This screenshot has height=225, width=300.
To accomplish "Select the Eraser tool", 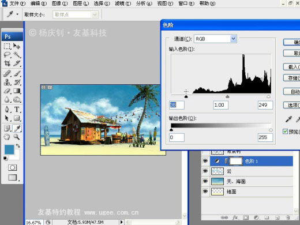I will [x=7, y=91].
